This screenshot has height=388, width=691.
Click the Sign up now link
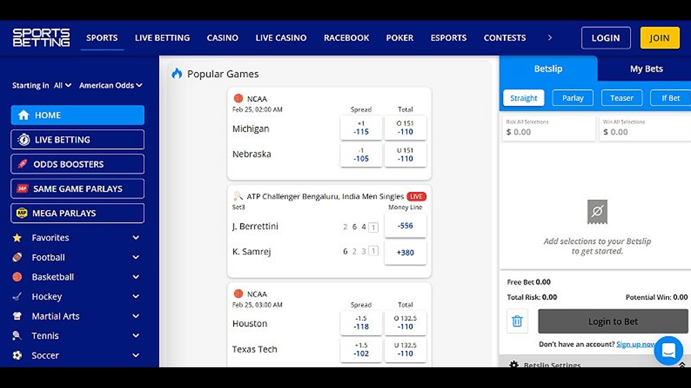click(636, 344)
